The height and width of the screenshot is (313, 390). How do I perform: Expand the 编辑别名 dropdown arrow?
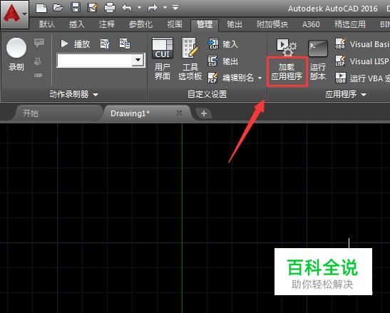[260, 78]
